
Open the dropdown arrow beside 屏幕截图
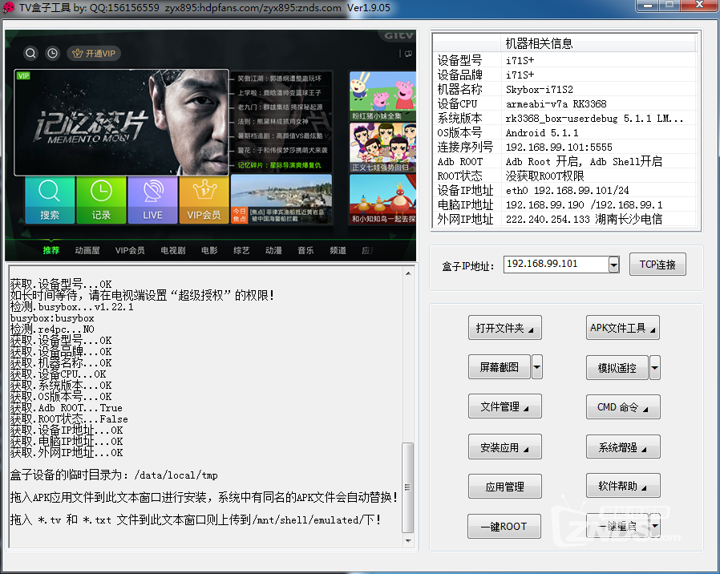537,367
